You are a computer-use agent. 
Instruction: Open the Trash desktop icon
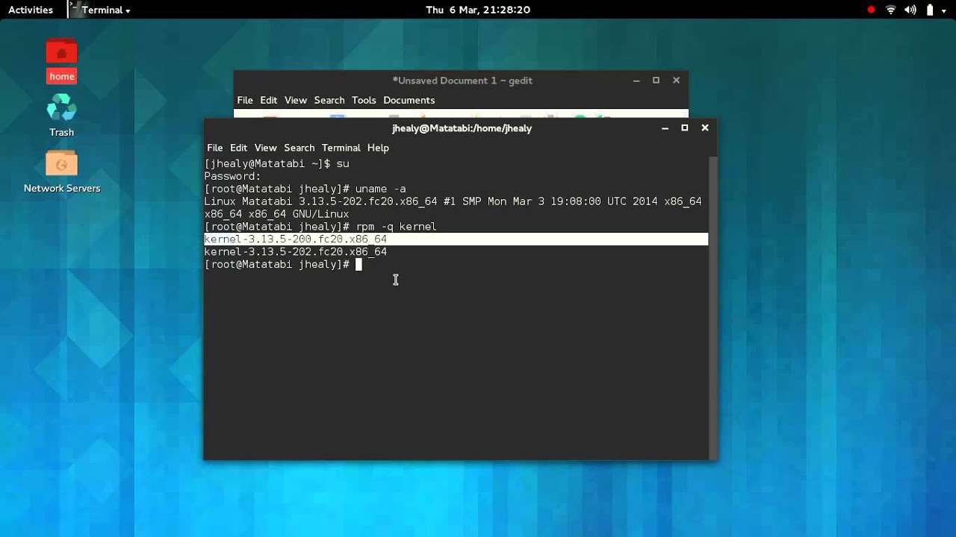coord(61,115)
